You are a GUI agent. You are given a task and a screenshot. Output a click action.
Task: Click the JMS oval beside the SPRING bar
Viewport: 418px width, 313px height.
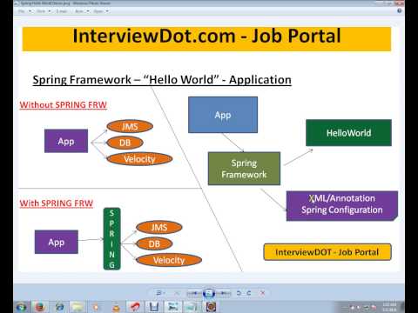[159, 227]
